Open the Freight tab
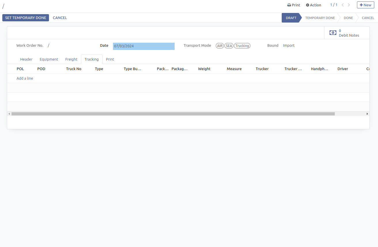Image resolution: width=378 pixels, height=247 pixels. (71, 59)
